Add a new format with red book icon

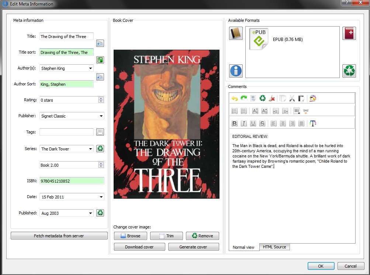pyautogui.click(x=349, y=33)
